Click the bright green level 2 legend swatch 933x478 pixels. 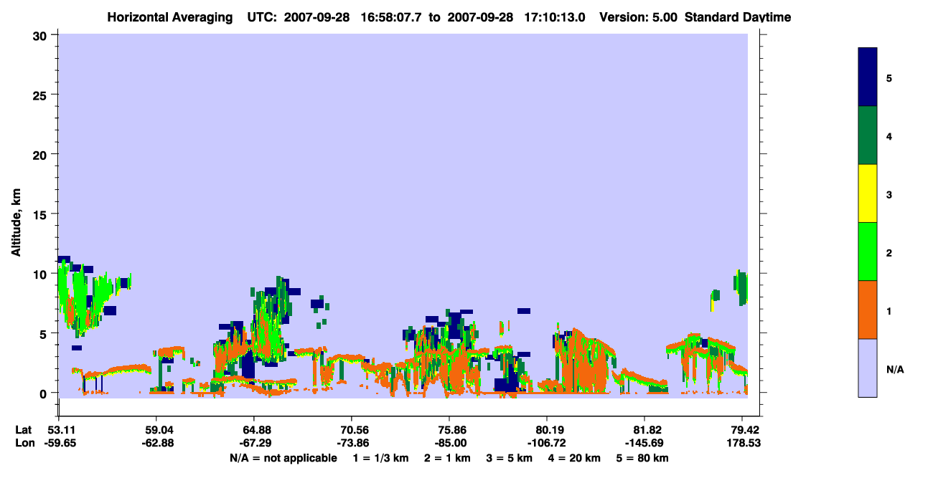[x=868, y=252]
